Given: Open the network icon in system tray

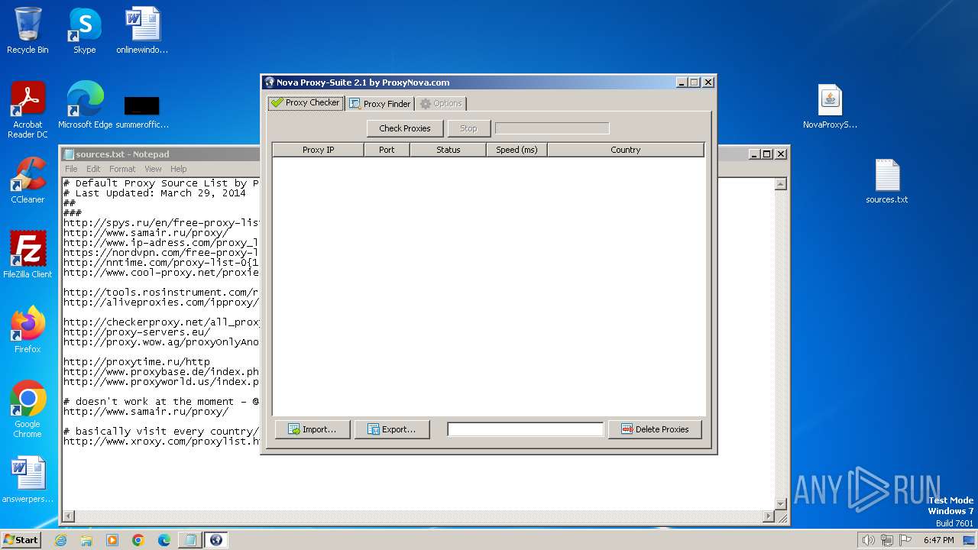Looking at the screenshot, I should [x=887, y=540].
